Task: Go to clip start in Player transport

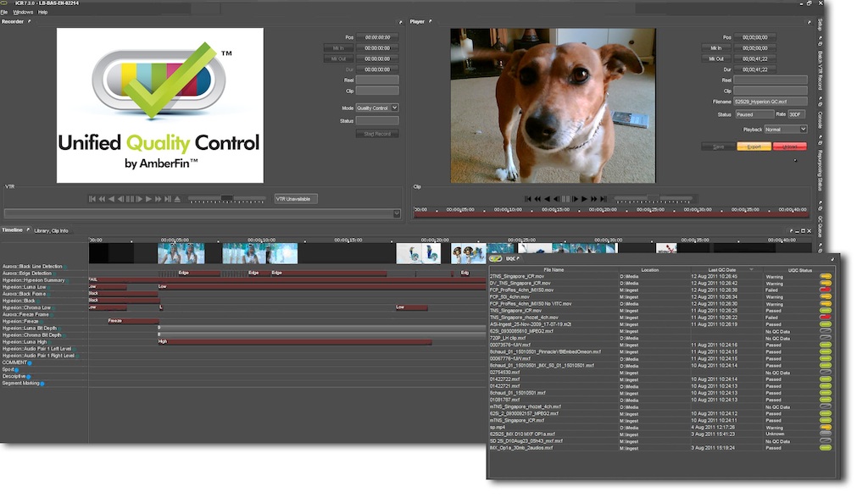Action: pos(527,199)
